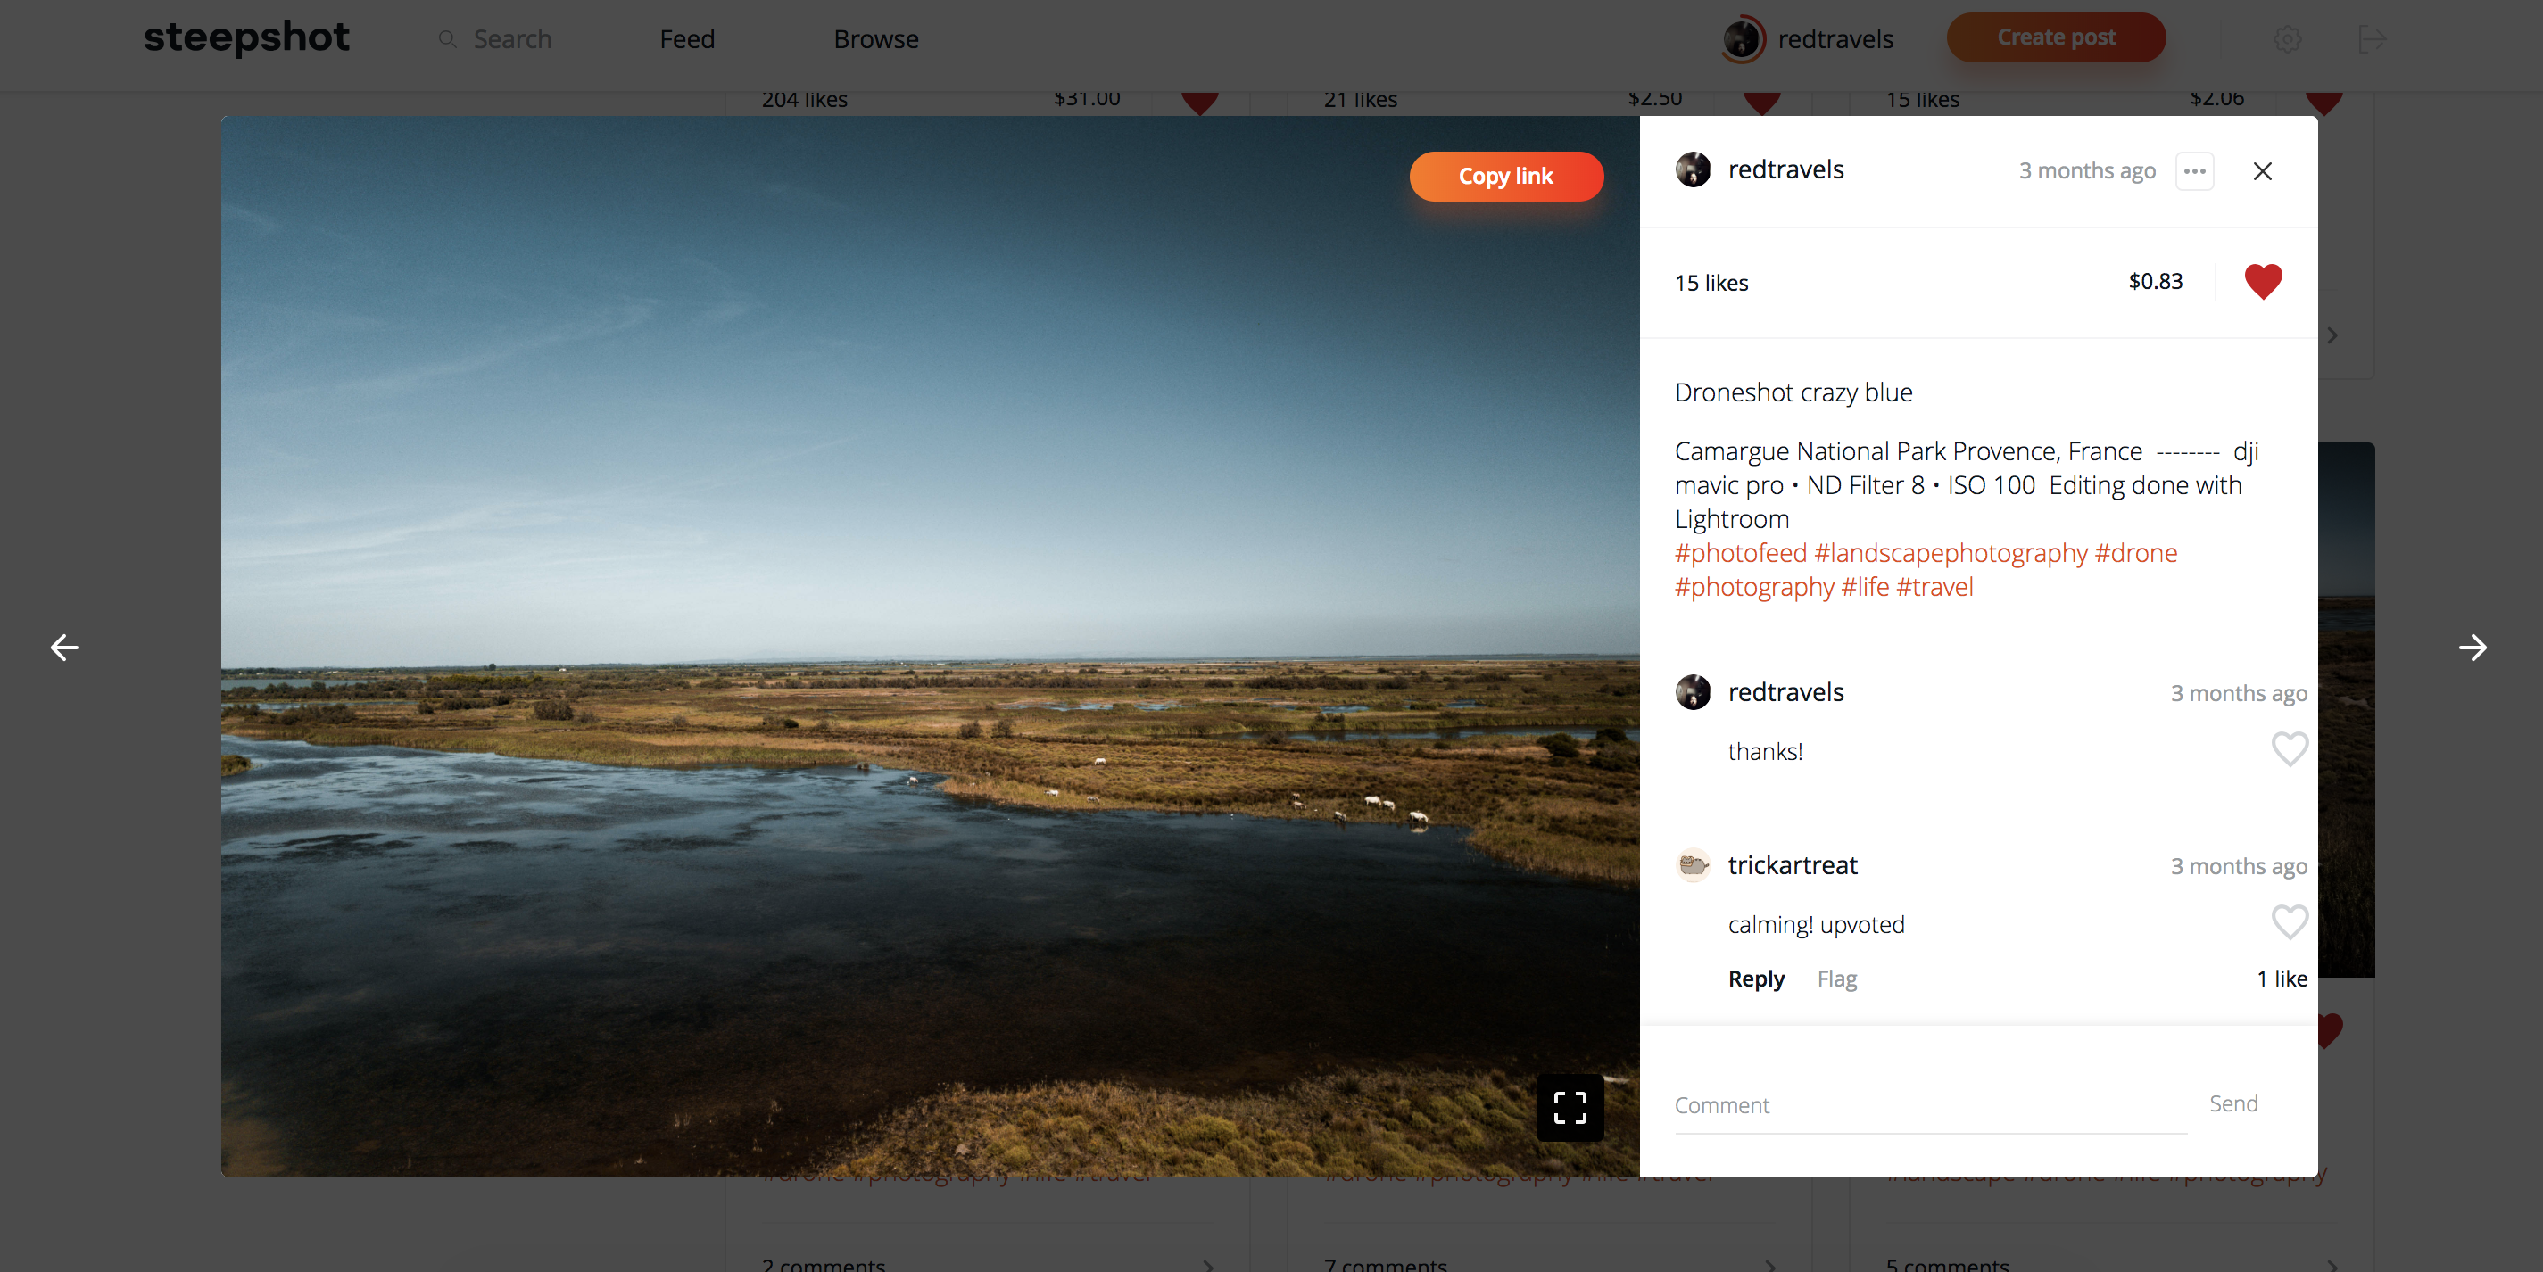
Task: Open the #photography hashtag
Action: pos(1754,587)
